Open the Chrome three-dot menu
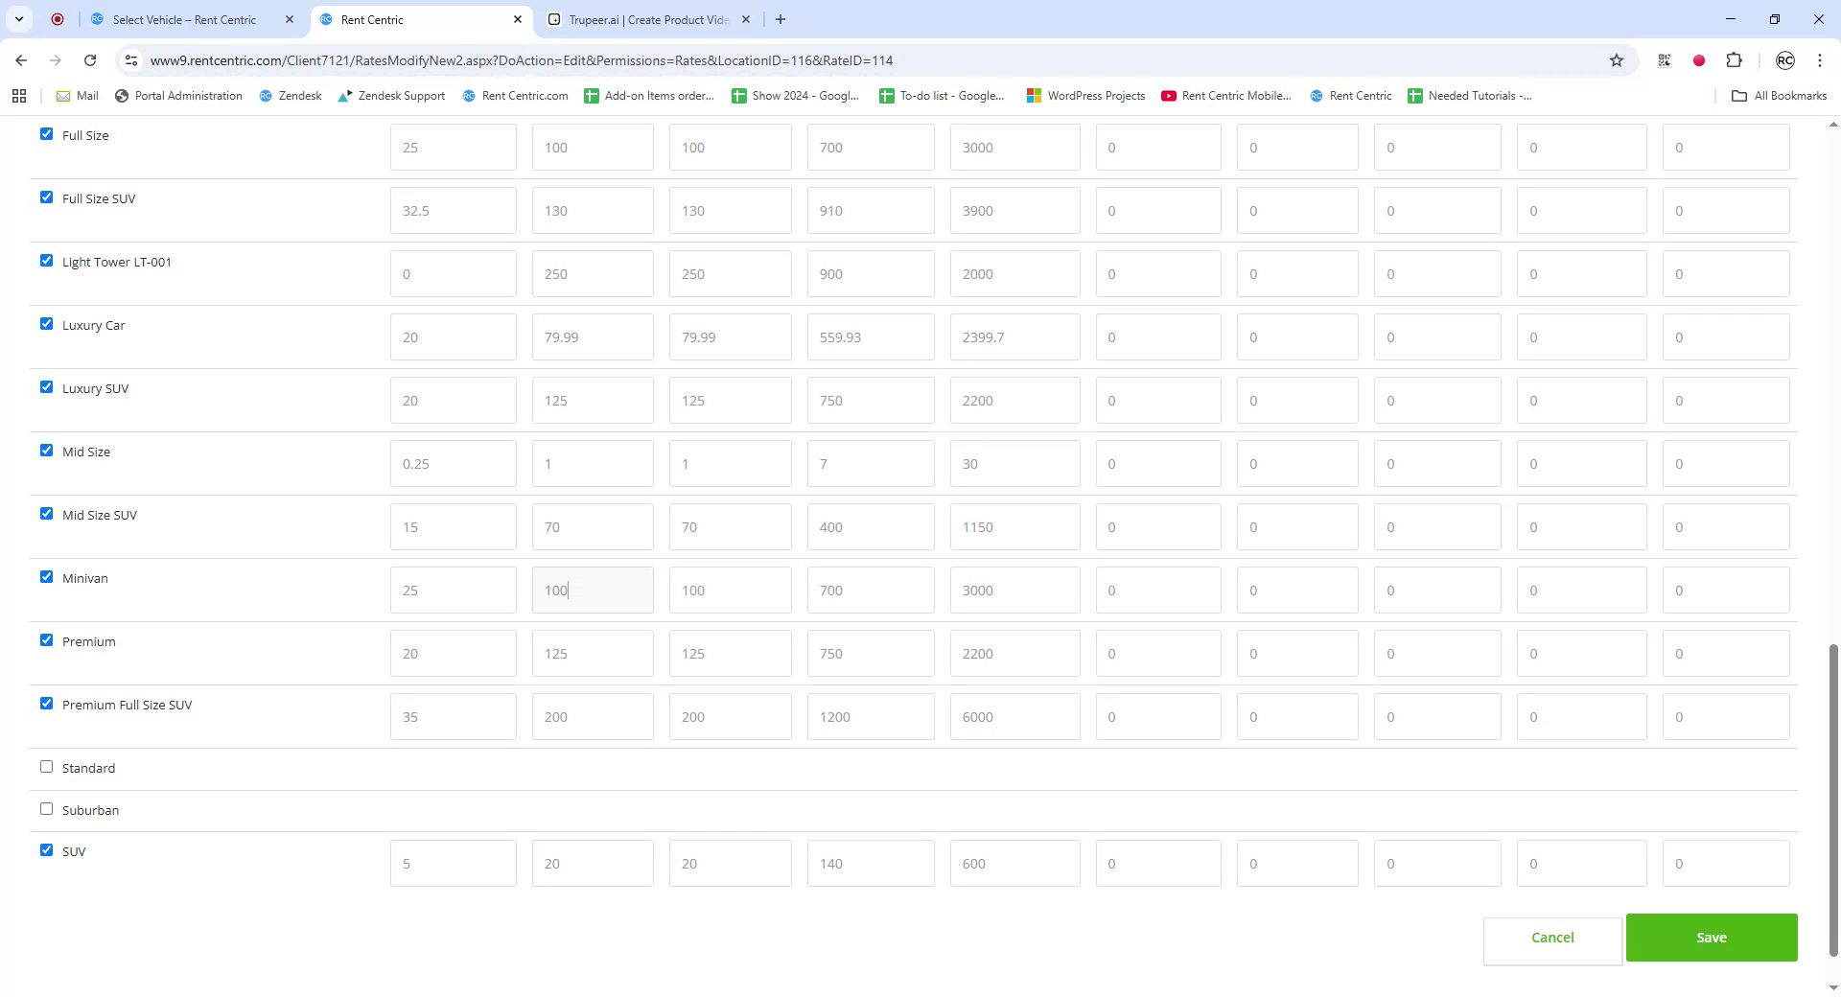 [x=1819, y=59]
